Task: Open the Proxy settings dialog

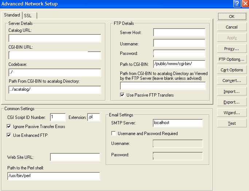Action: point(232,49)
